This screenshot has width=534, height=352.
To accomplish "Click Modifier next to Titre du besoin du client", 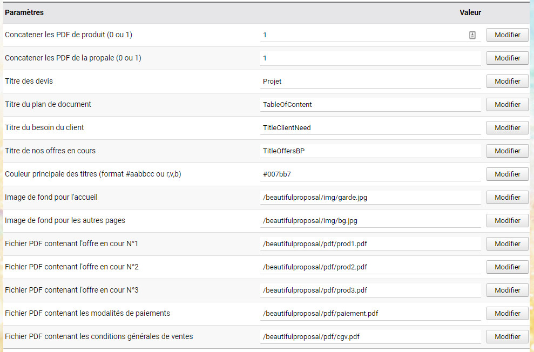I will 508,127.
